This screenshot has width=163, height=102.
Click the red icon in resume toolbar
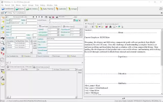(106, 27)
